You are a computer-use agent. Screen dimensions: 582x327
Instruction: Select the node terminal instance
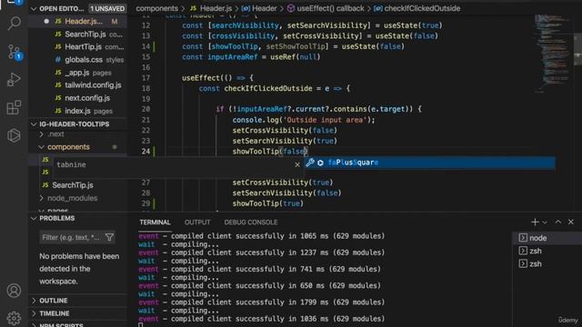[x=547, y=238]
